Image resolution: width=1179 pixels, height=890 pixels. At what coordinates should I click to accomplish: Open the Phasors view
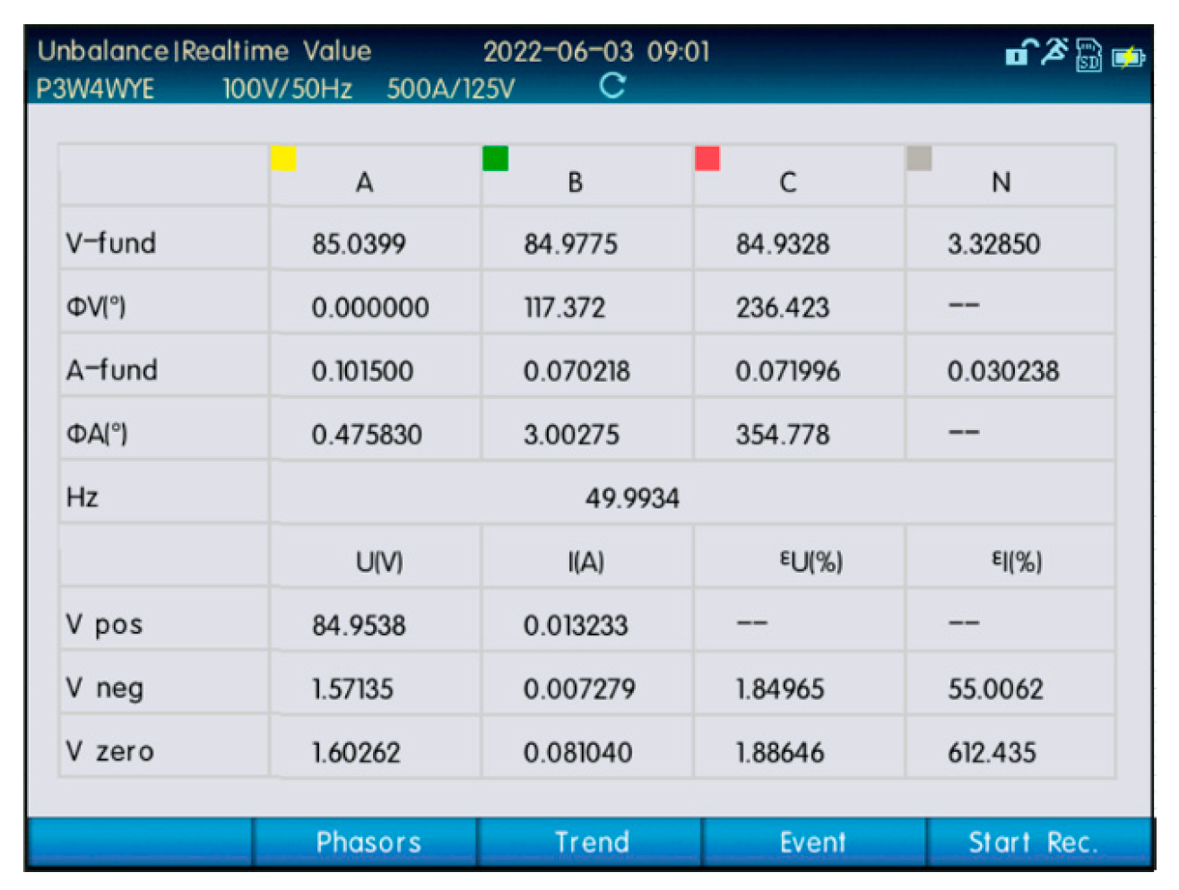point(367,842)
